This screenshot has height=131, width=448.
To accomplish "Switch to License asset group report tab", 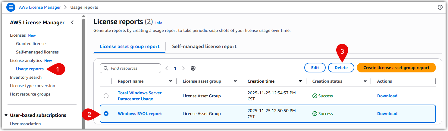I will tap(130, 47).
